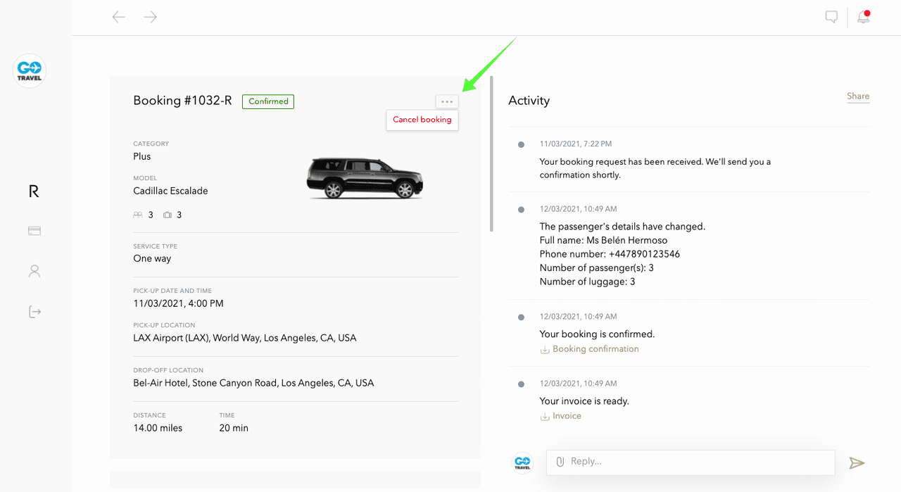Open the user profile sidebar icon
The width and height of the screenshot is (901, 492).
click(34, 271)
